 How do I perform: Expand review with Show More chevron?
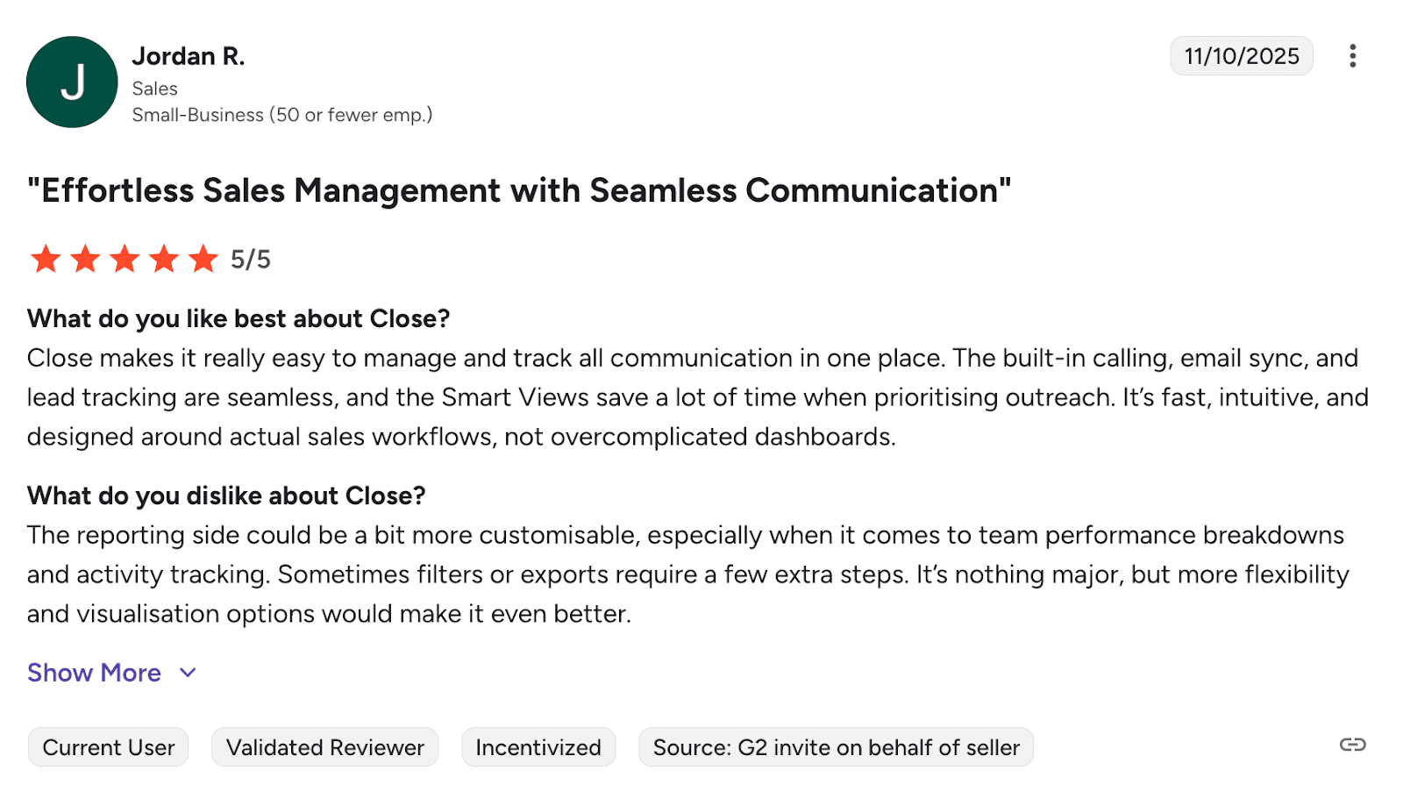pos(188,673)
